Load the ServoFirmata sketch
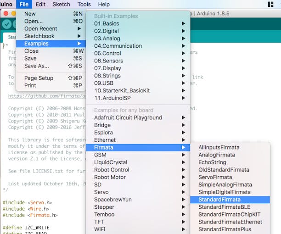This screenshot has height=234, width=281. pos(230,177)
